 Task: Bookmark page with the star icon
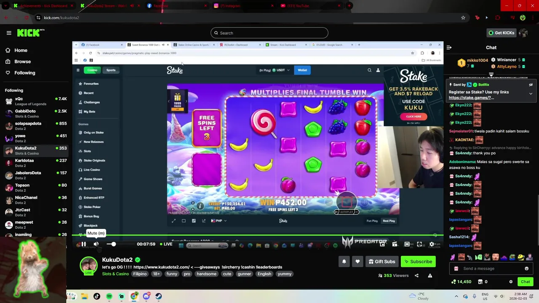click(x=463, y=18)
